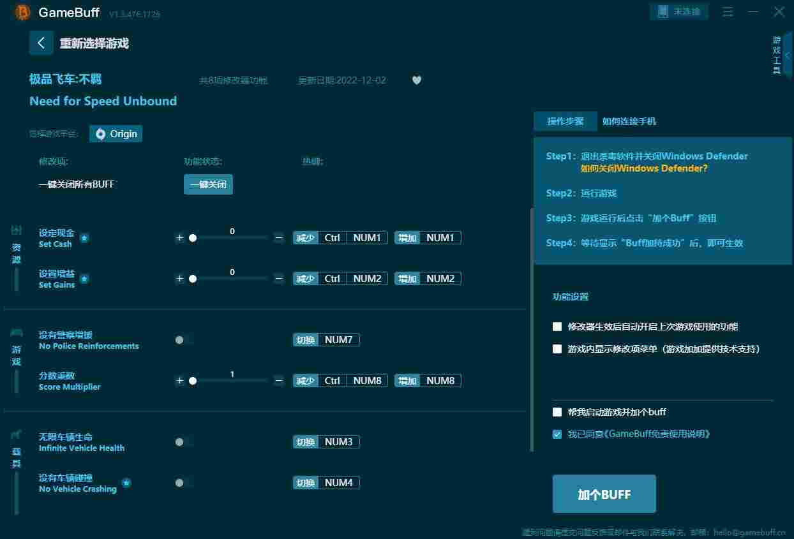Image resolution: width=794 pixels, height=539 pixels.
Task: Click the hello@gamebuff.cn email address
Action: [750, 532]
